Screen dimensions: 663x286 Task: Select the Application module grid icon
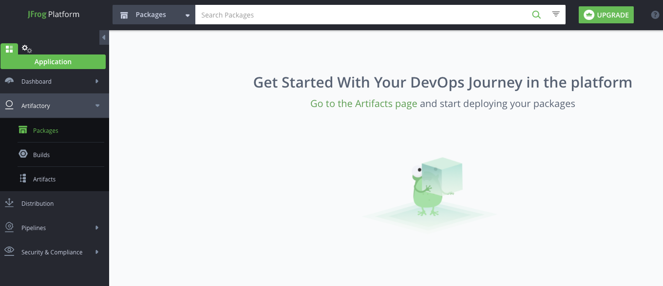9,49
